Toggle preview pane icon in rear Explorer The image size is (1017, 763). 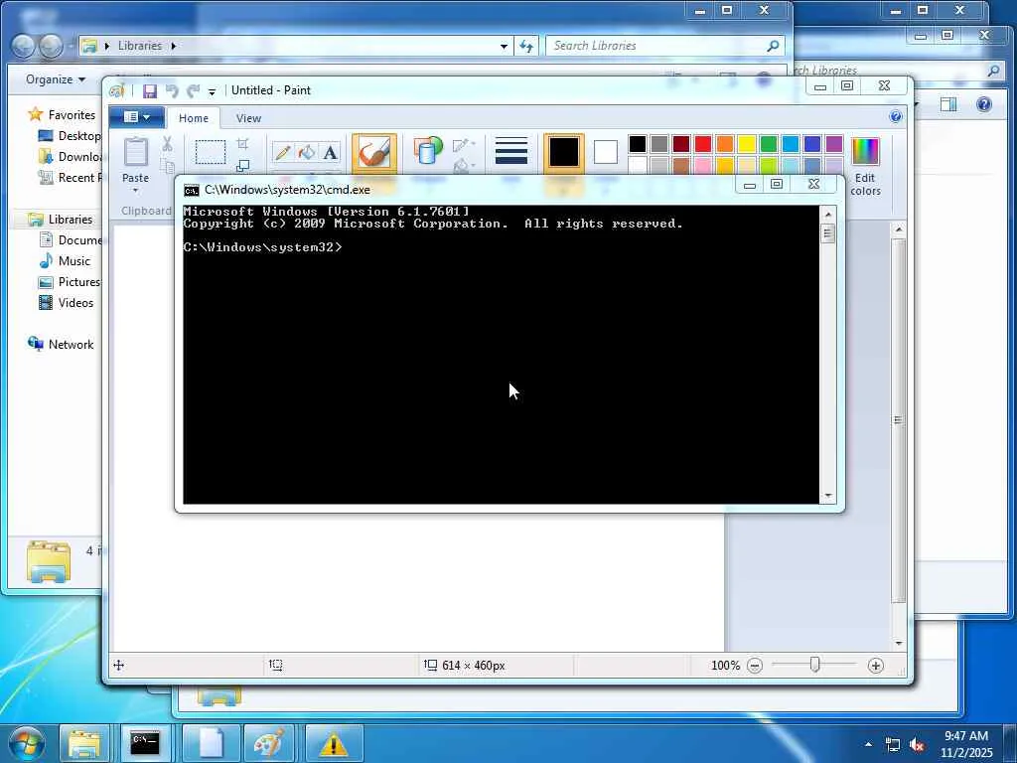coord(948,104)
